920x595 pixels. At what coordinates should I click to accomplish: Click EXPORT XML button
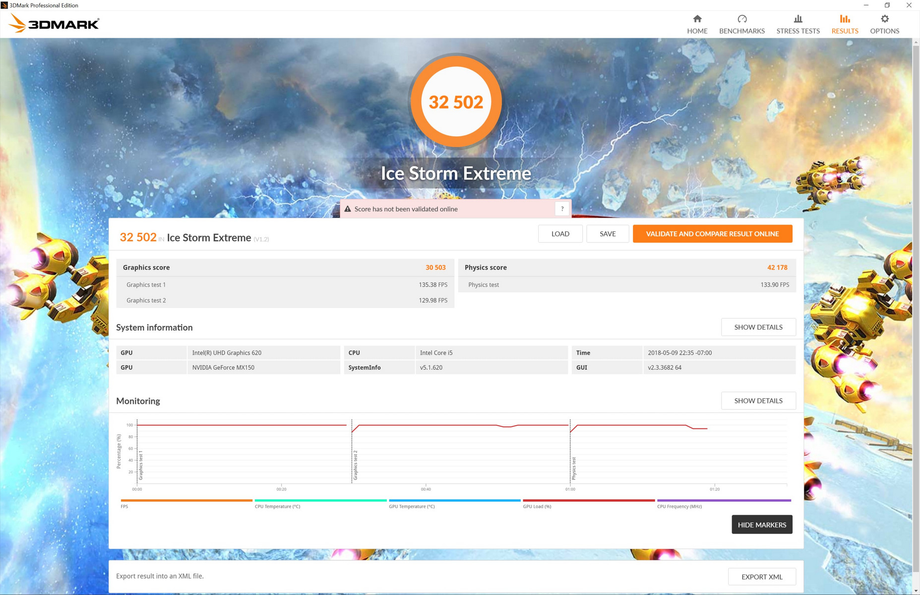[x=762, y=577]
